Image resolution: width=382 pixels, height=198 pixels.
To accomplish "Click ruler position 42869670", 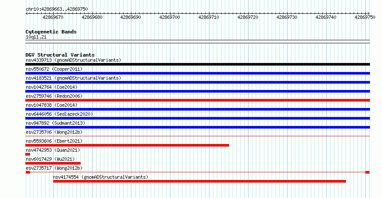I will click(53, 17).
